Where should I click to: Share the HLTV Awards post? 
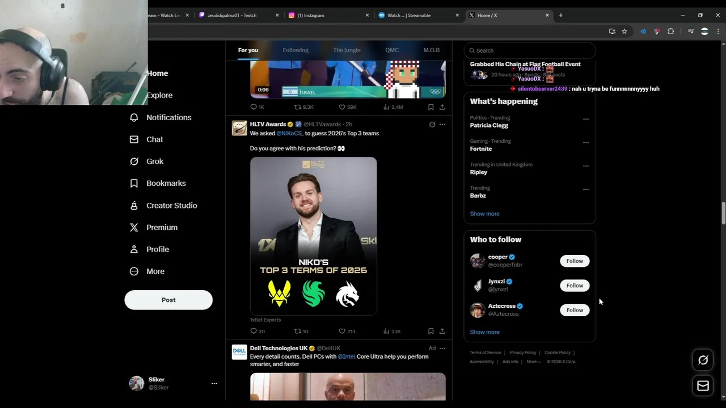442,331
